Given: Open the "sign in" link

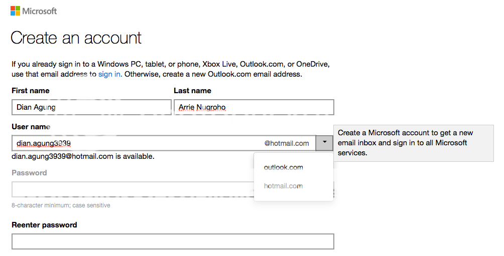Looking at the screenshot, I should pos(109,74).
